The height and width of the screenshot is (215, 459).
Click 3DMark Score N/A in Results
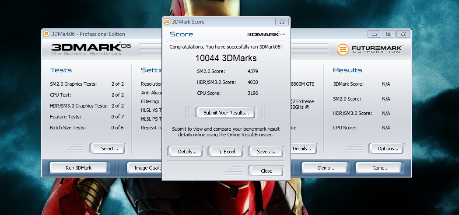click(x=386, y=84)
